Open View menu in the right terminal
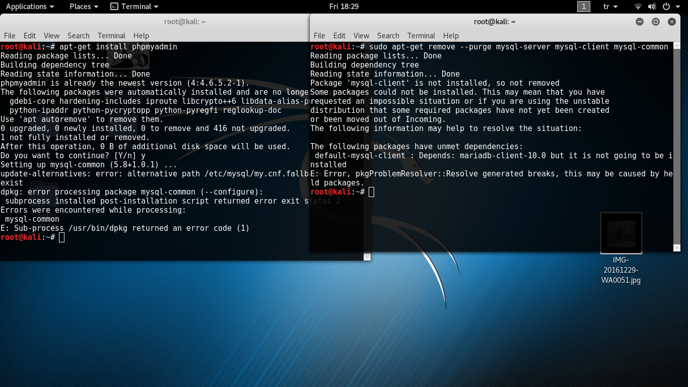The width and height of the screenshot is (688, 387). (361, 36)
